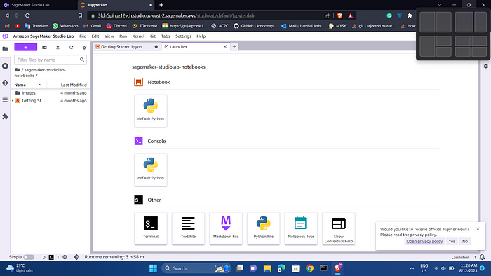
Task: Switch to the SageMaker Studio Lab browser tab
Action: click(x=30, y=5)
